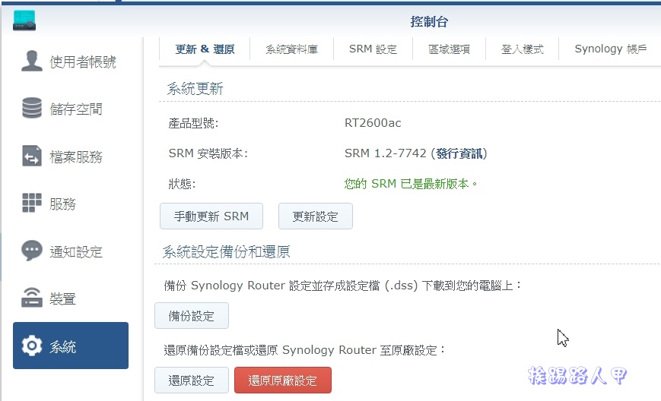661x401 pixels.
Task: Go to the 區域選項 tab
Action: tap(449, 49)
